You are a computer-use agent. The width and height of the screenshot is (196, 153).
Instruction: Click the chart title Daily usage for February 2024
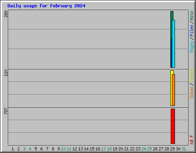tap(46, 6)
